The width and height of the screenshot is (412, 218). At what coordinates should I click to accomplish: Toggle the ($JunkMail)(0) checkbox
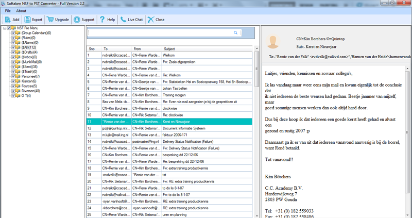click(x=13, y=62)
